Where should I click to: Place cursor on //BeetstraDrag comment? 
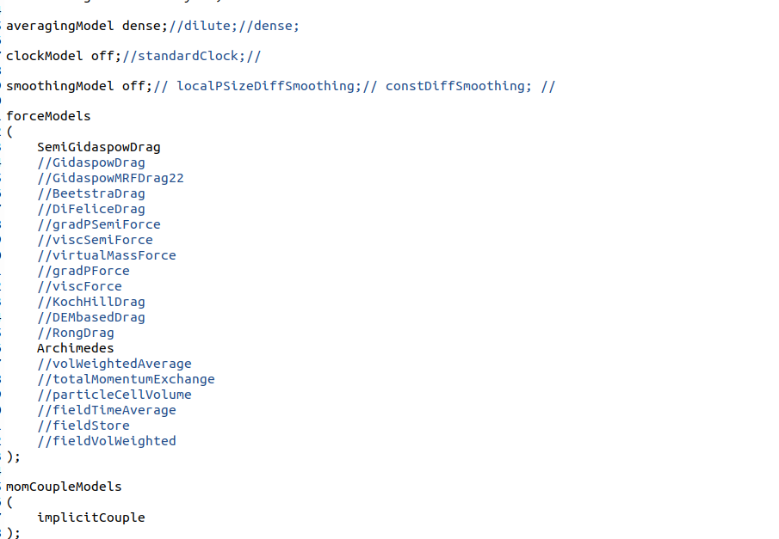90,193
